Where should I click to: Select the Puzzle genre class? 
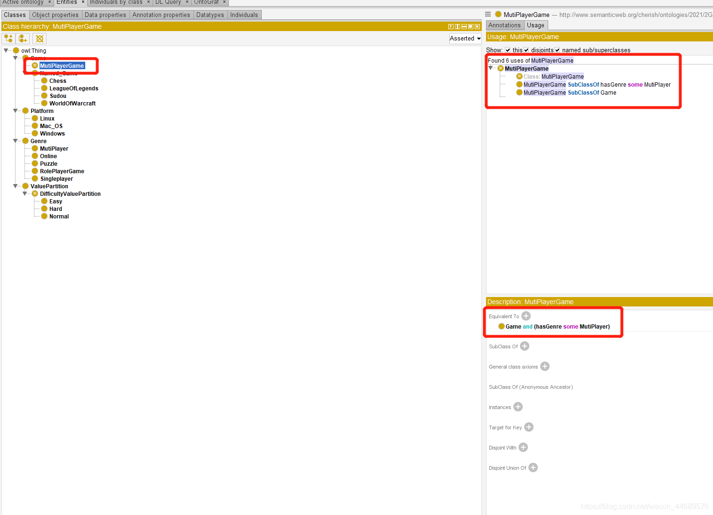(x=49, y=163)
